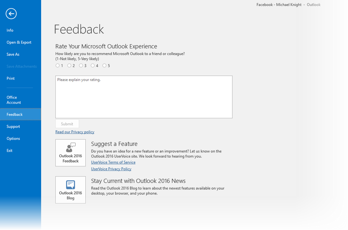Click the Save Attachments sidebar item
Viewport: 348px width, 230px height.
coord(21,66)
